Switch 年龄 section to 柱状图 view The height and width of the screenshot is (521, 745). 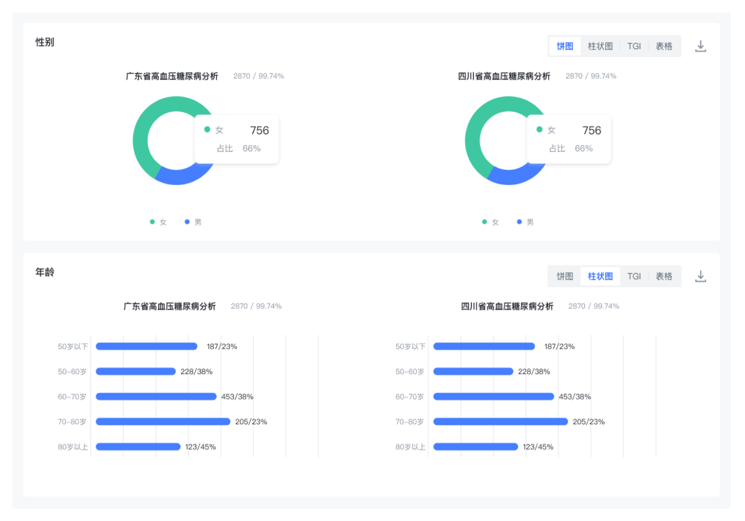(x=600, y=276)
